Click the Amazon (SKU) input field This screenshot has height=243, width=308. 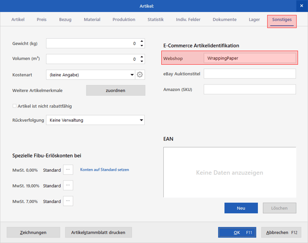[x=250, y=89]
